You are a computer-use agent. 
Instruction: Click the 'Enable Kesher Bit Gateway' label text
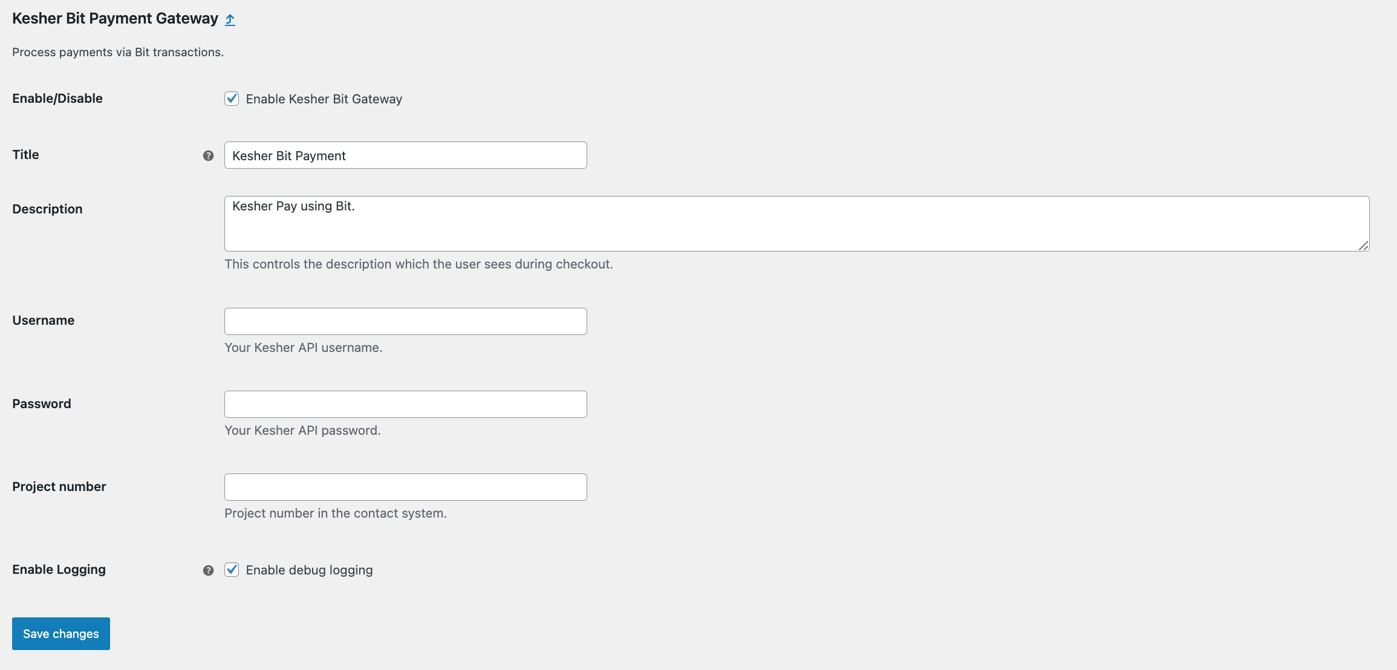point(324,99)
